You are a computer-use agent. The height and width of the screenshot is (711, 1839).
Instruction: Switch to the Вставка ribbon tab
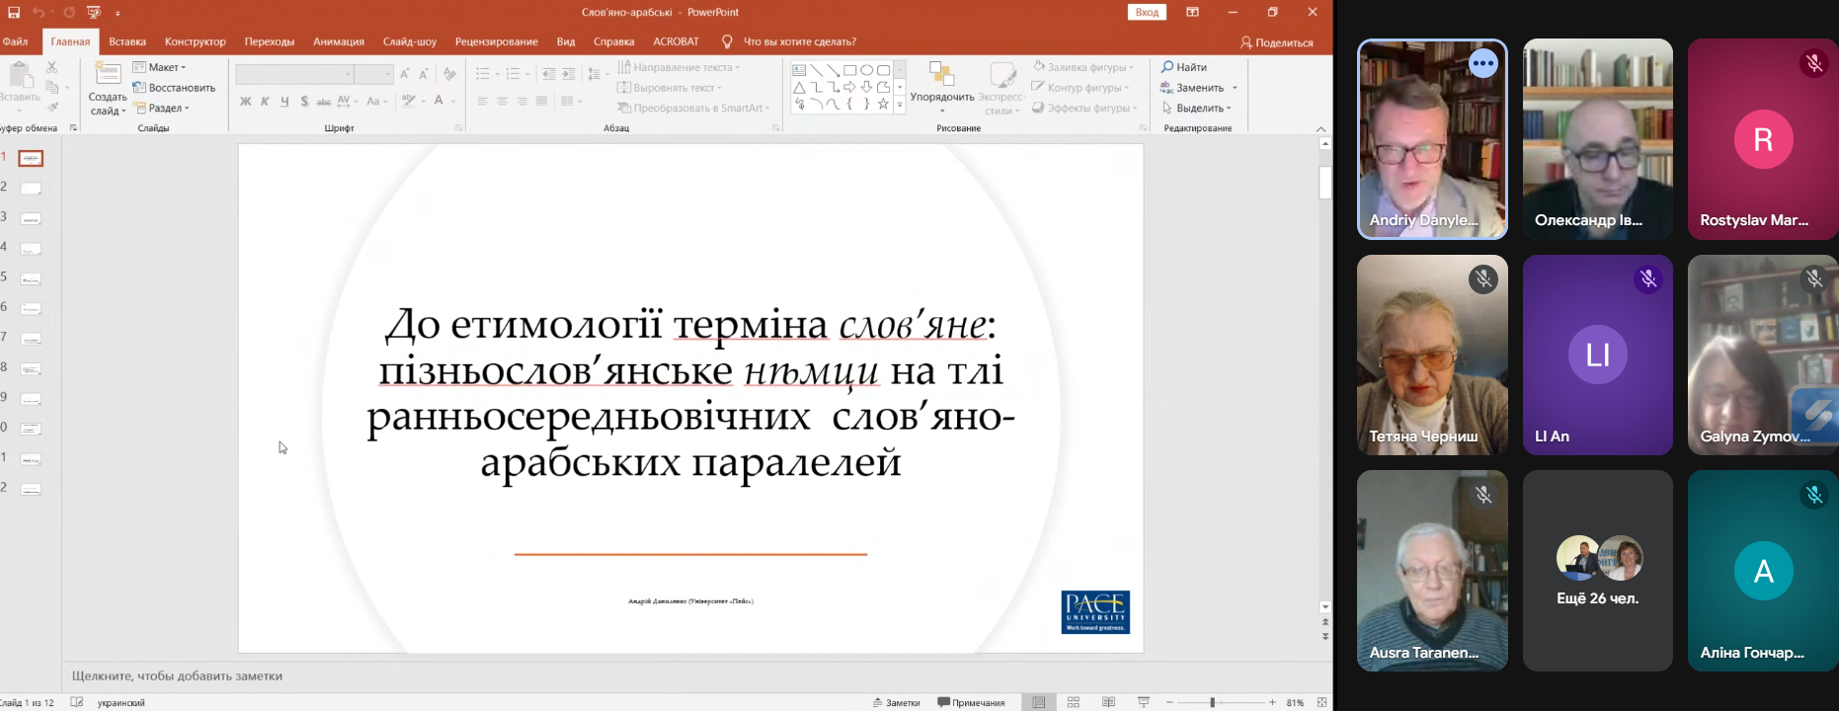tap(127, 41)
